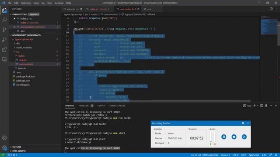The image size is (280, 157).
Task: Click the remote window indicator in status bar
Action: click(3, 155)
